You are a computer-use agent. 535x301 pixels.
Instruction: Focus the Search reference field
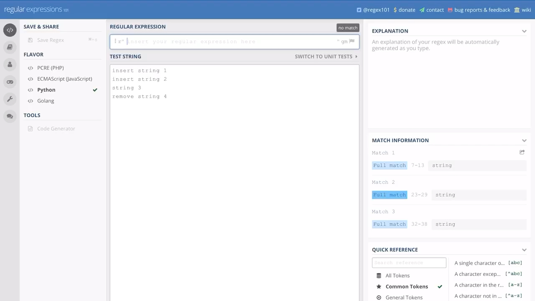(x=409, y=263)
